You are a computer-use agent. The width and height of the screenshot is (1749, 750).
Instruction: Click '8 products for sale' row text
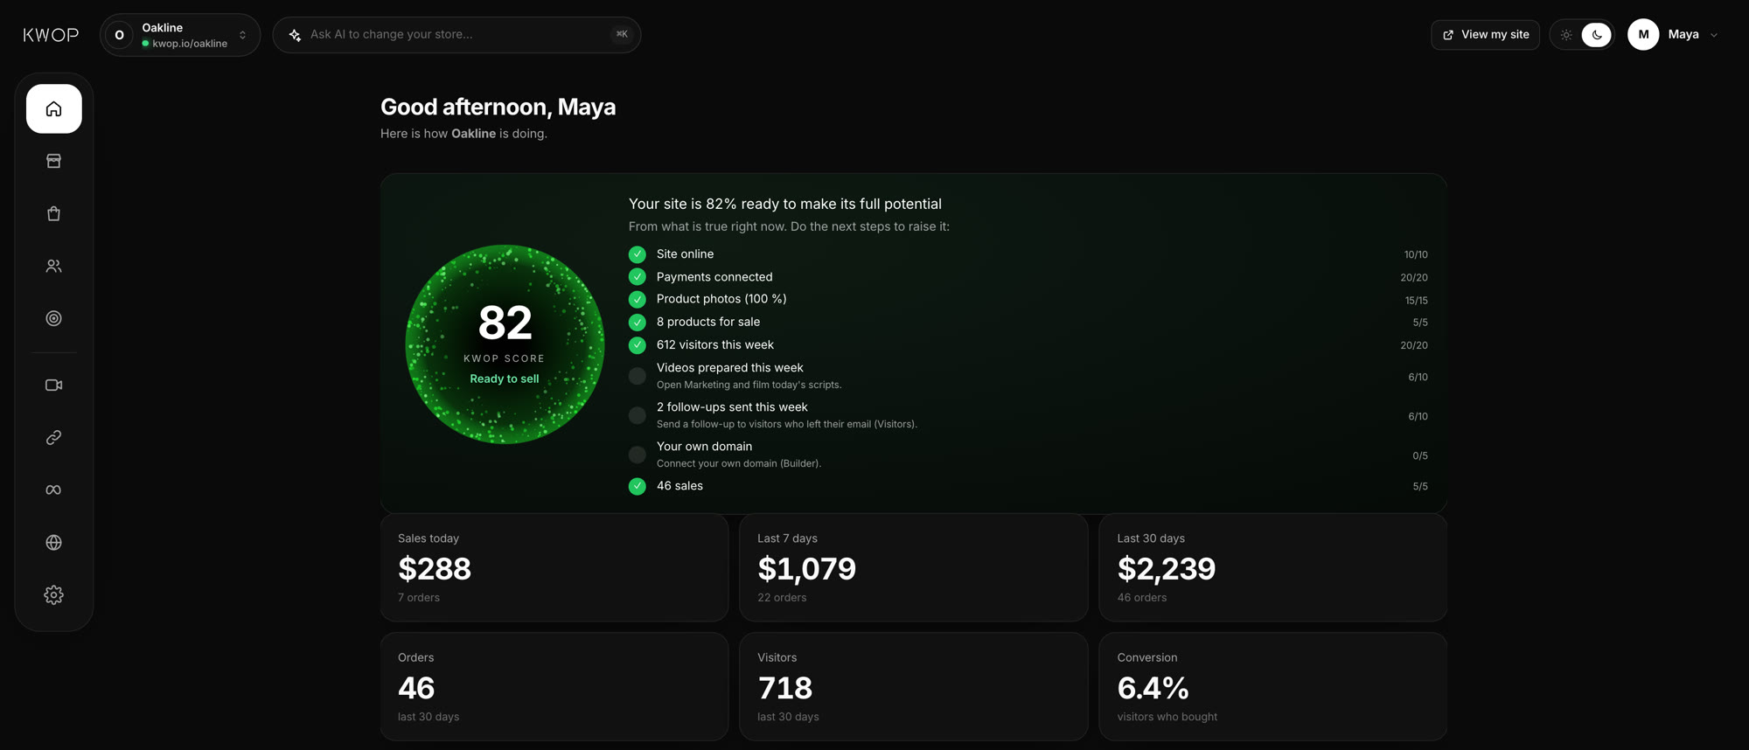708,322
